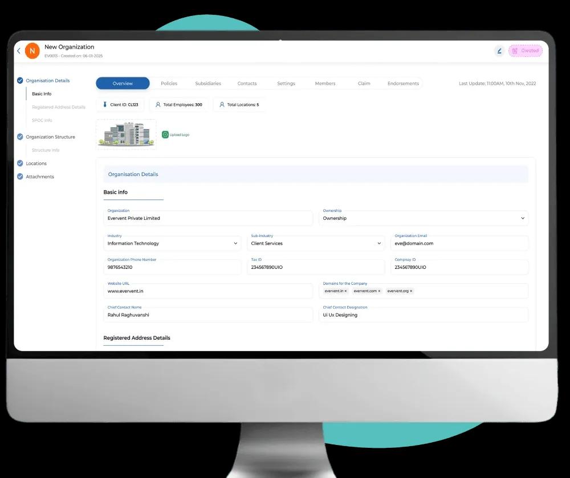570x478 pixels.
Task: Click the person icon beside Total Employees
Action: 158,105
